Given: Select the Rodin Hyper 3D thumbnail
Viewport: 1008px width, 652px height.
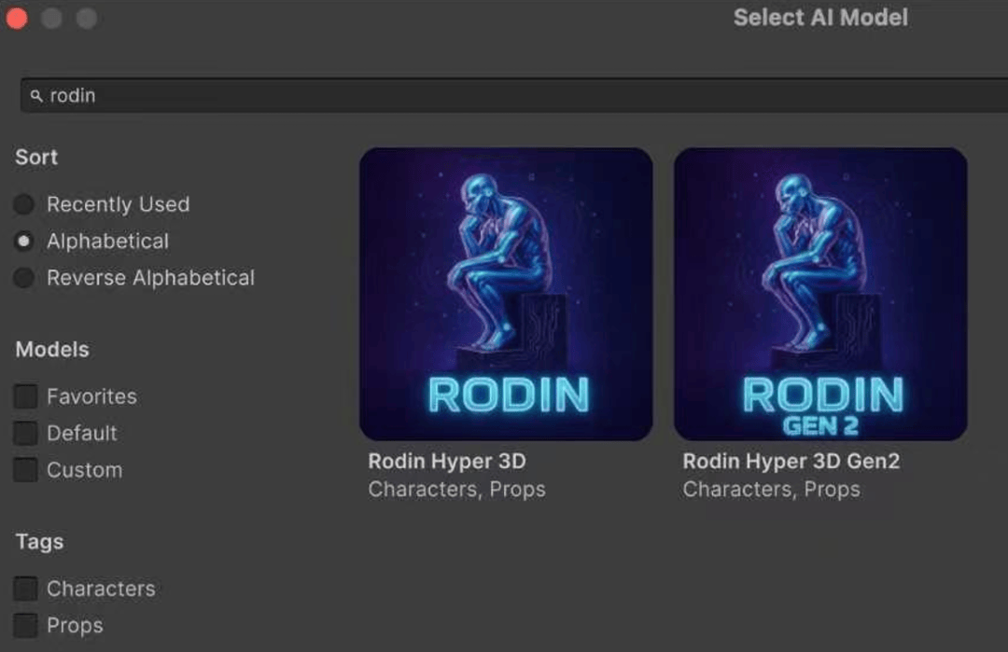Looking at the screenshot, I should coord(506,294).
